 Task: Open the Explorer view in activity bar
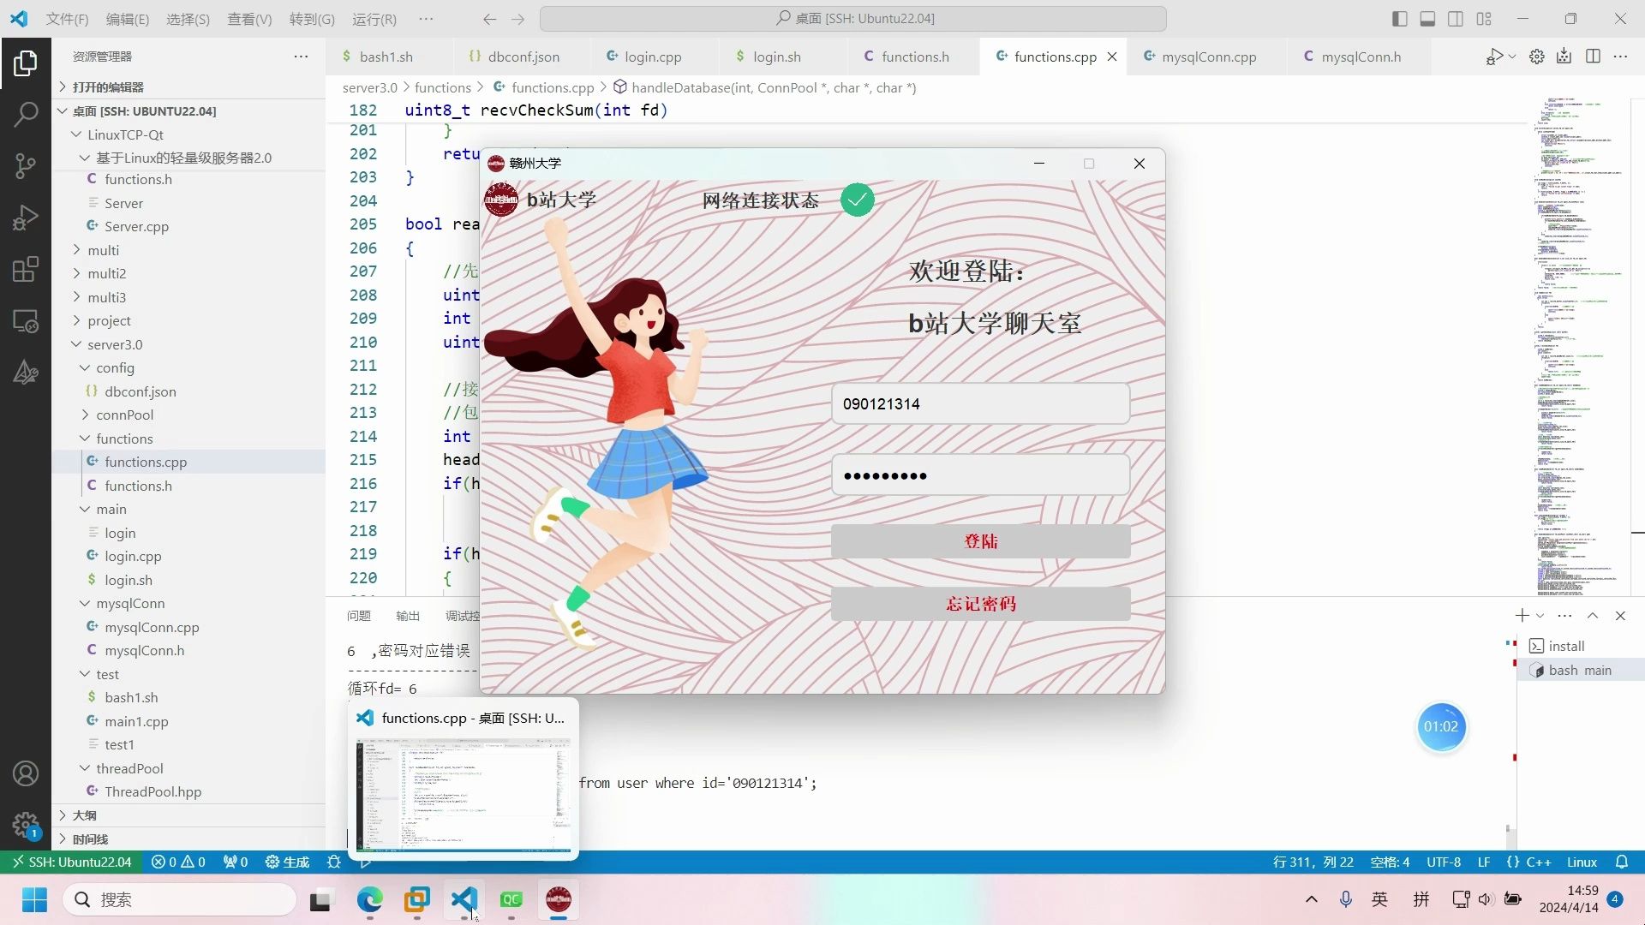(26, 63)
